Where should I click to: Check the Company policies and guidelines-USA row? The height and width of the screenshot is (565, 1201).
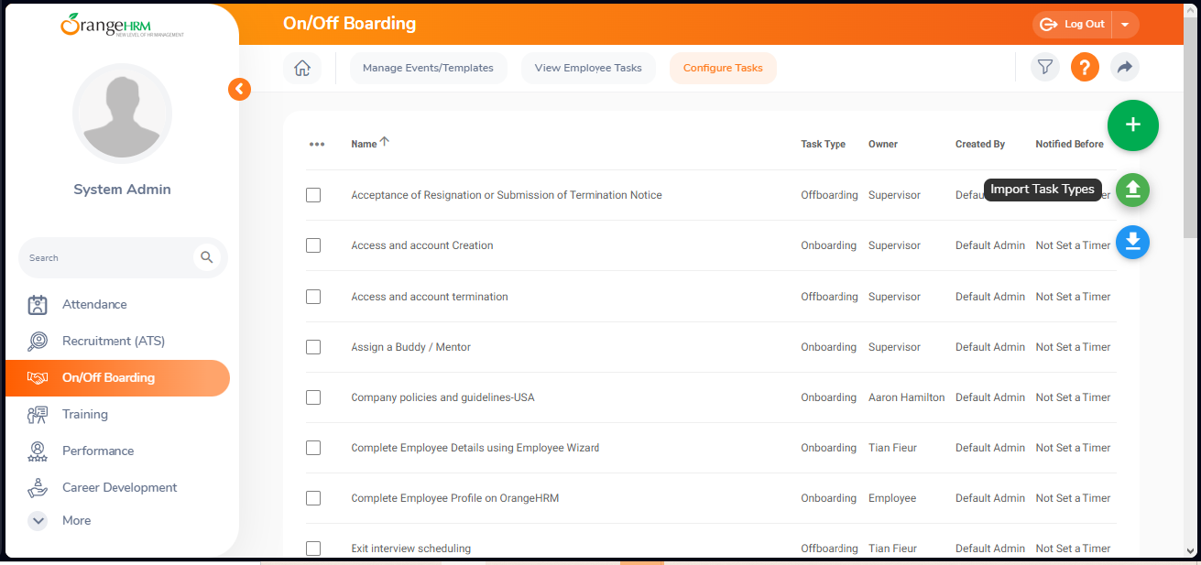click(x=313, y=397)
